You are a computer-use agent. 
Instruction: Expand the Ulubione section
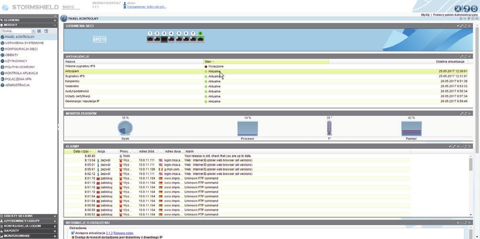55,20
